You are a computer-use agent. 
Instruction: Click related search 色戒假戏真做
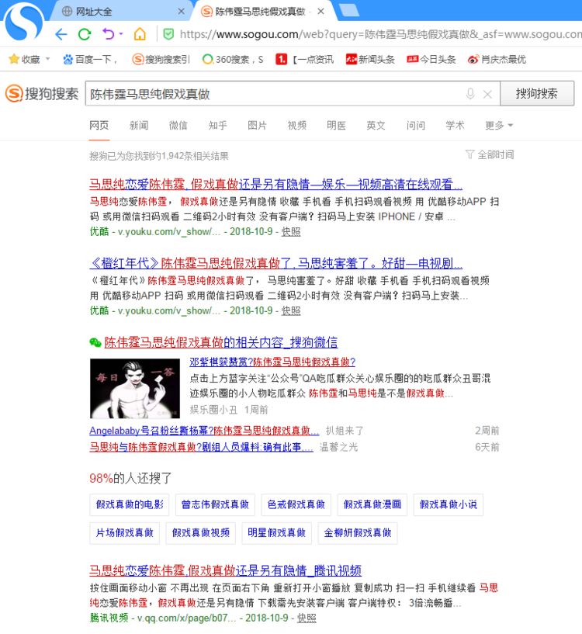pos(296,504)
